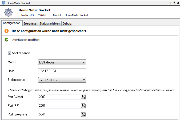Close the HomeMatic Socket panel
The width and height of the screenshot is (180, 120).
[x=178, y=3]
